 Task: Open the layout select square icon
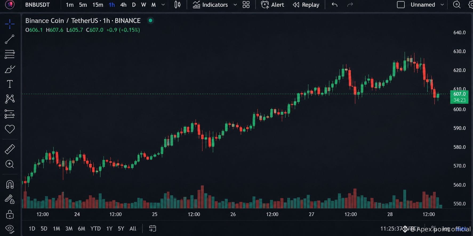click(401, 5)
